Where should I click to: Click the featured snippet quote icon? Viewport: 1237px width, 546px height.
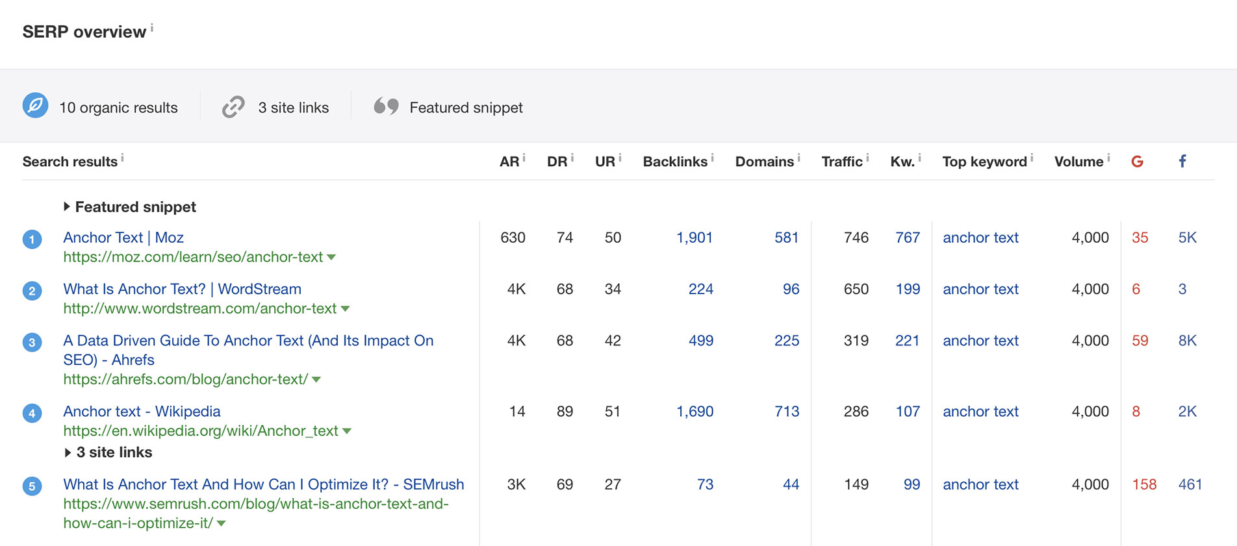(x=386, y=106)
